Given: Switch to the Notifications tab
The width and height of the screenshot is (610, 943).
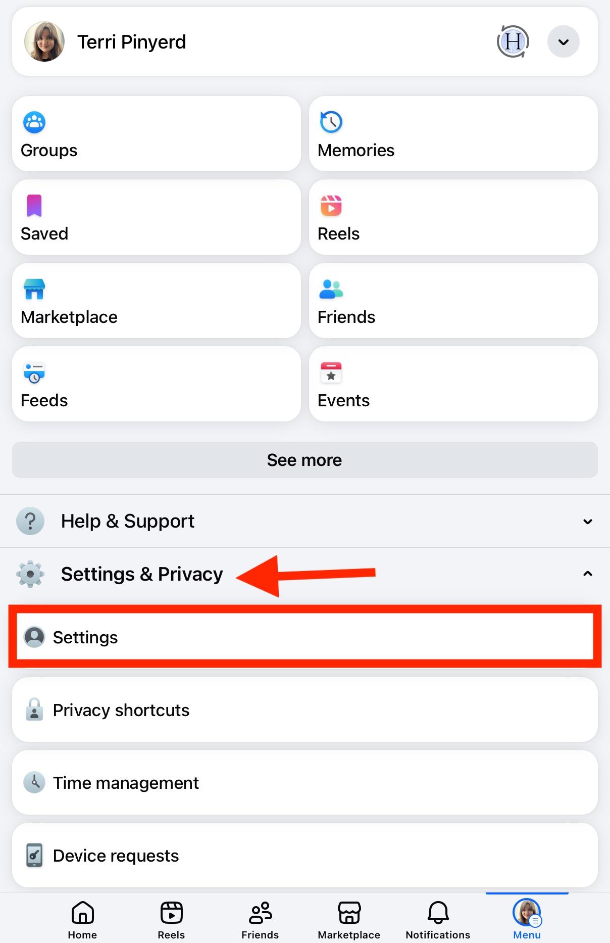Looking at the screenshot, I should [x=438, y=919].
